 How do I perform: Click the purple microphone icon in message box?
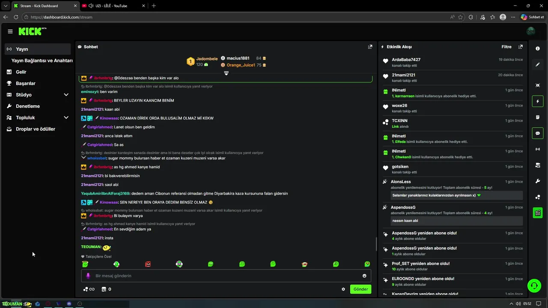point(88,276)
